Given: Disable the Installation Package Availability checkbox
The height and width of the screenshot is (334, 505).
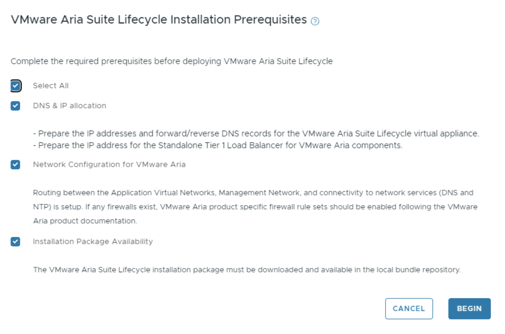Looking at the screenshot, I should coord(16,242).
